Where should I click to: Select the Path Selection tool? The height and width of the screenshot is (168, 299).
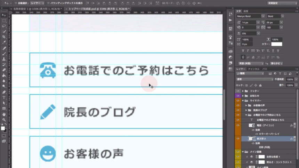point(4,103)
